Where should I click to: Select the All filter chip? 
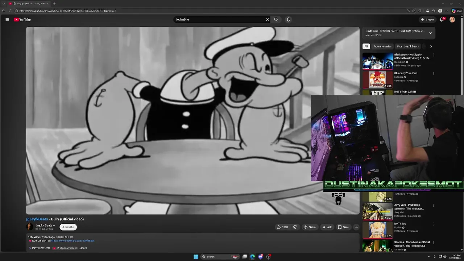[366, 46]
